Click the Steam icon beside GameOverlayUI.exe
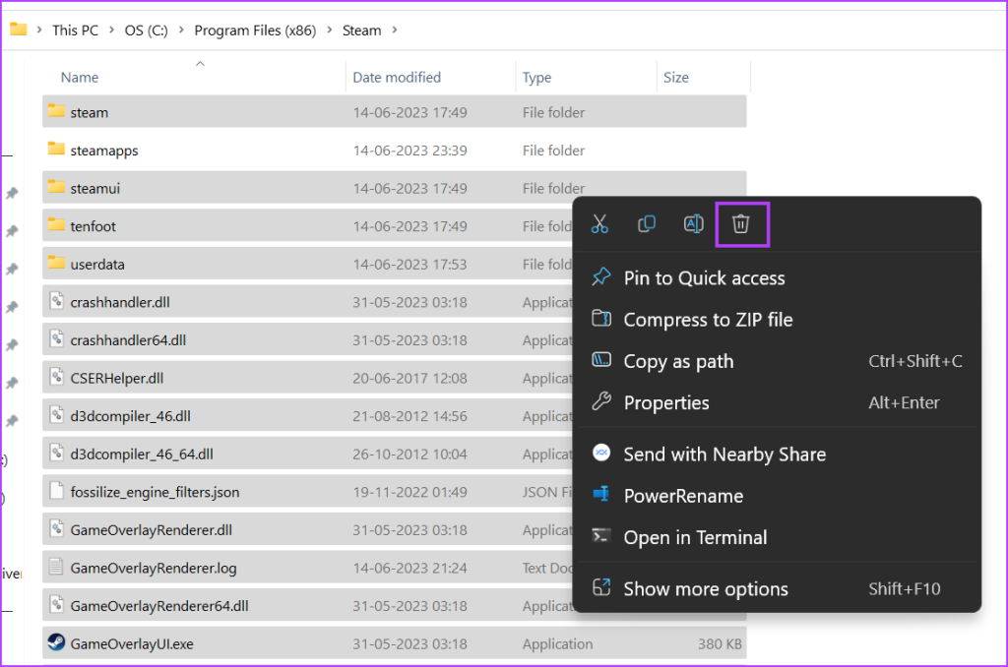 pos(56,643)
